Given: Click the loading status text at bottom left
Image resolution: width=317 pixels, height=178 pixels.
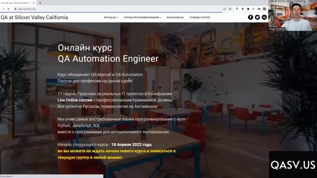Looking at the screenshot, I should pyautogui.click(x=7, y=177).
